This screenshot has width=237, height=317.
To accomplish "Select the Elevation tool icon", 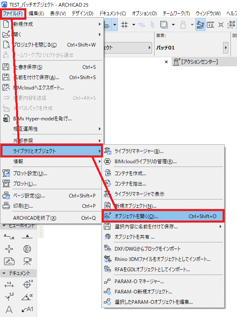I will (27, 236).
